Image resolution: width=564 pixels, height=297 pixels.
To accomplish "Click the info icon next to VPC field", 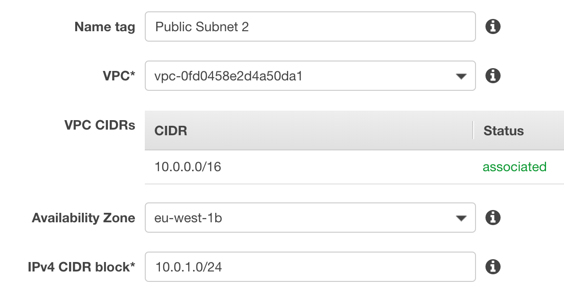I will [x=493, y=76].
